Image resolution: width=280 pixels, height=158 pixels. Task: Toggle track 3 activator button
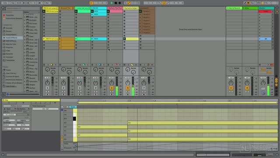click(80, 88)
